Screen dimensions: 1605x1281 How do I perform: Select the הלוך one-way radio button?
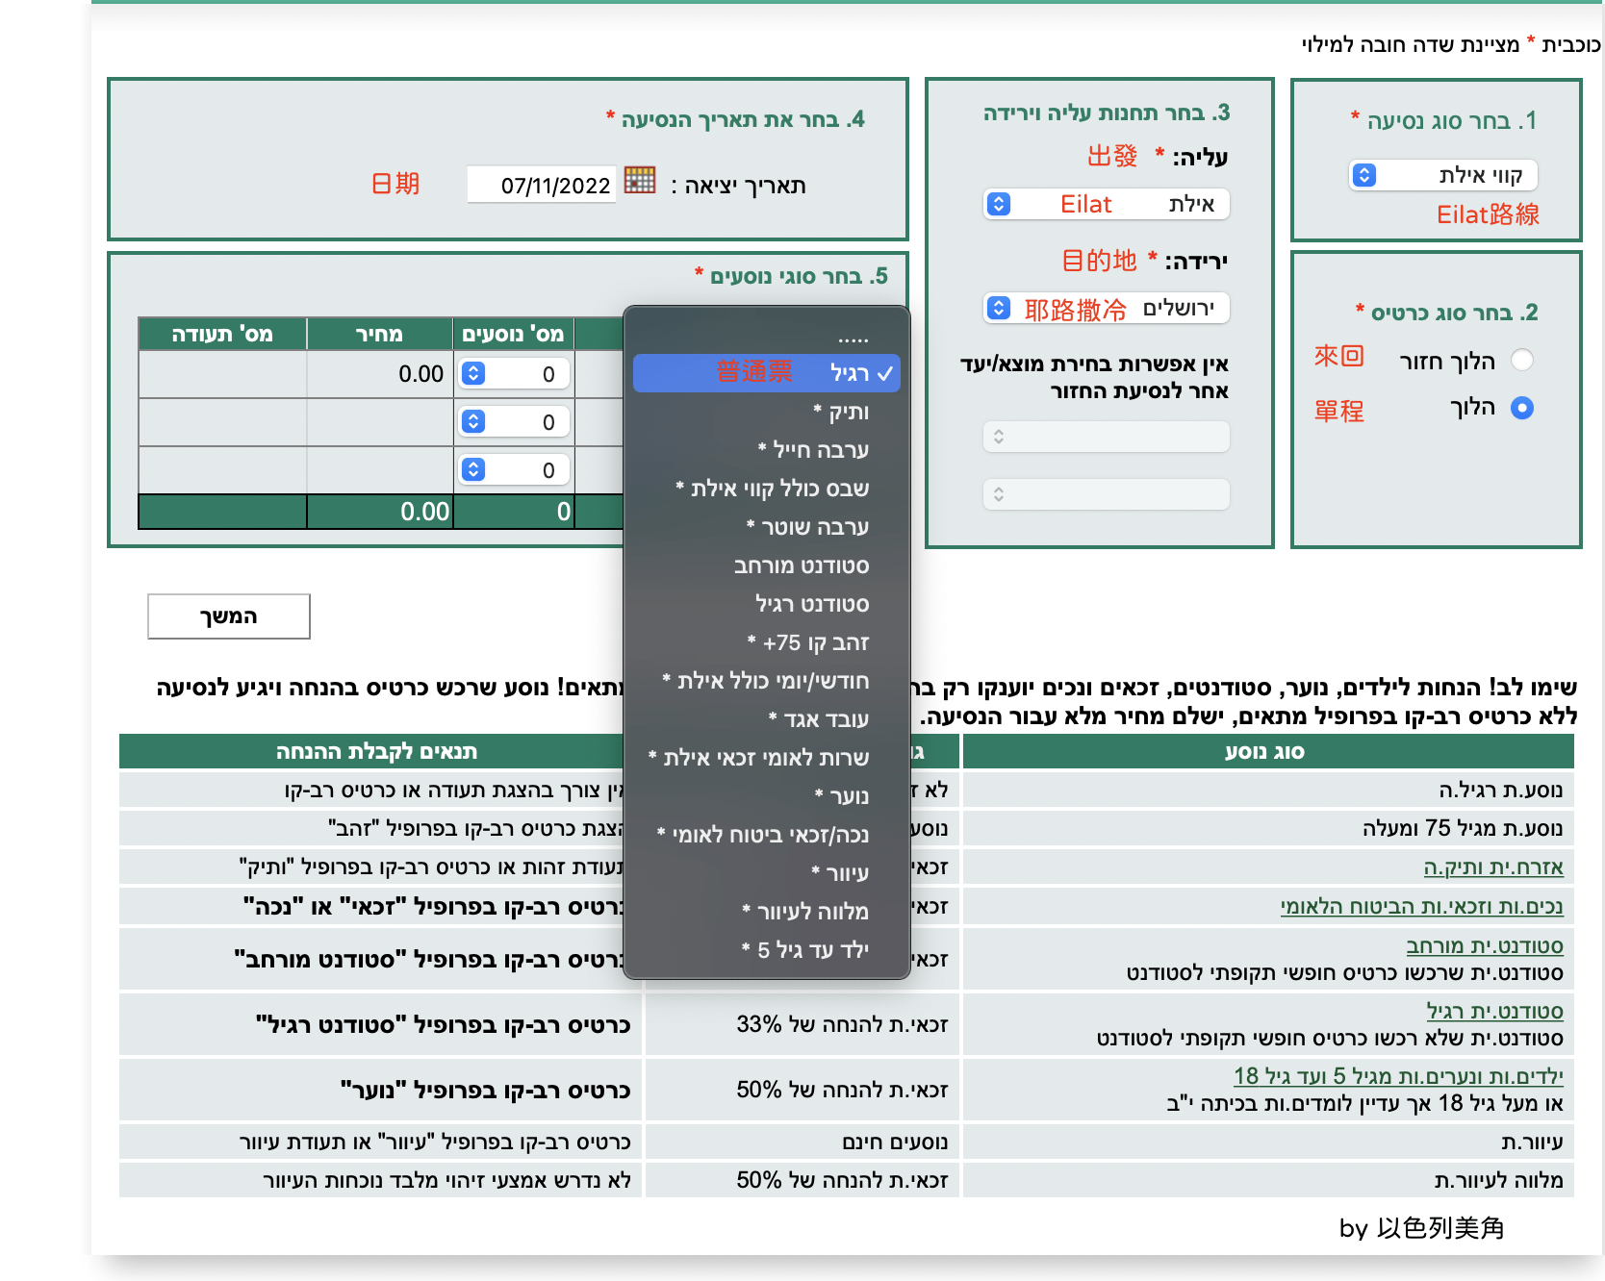coord(1522,408)
